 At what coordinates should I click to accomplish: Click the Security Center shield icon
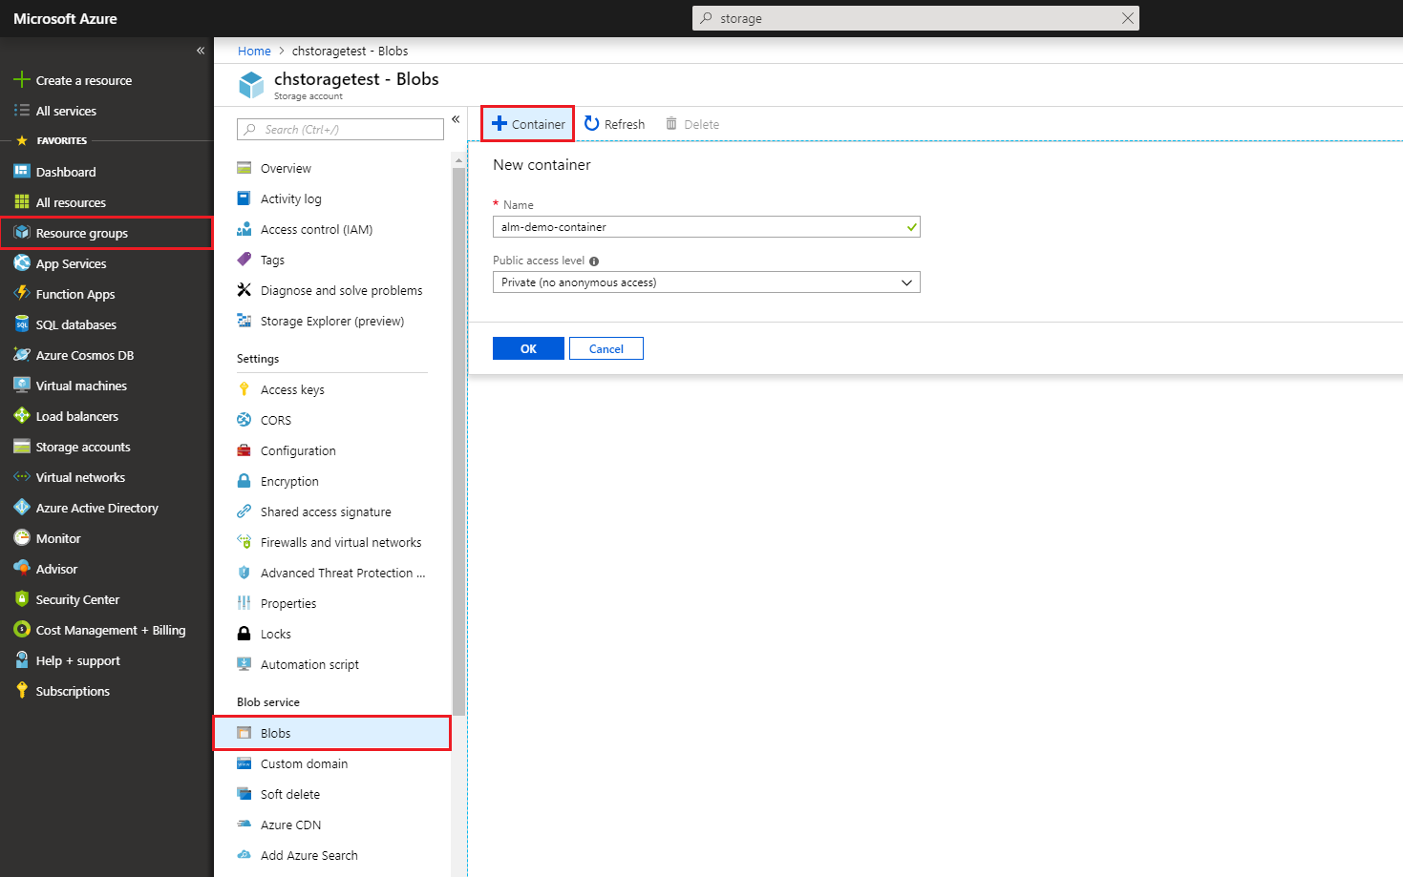click(x=22, y=599)
